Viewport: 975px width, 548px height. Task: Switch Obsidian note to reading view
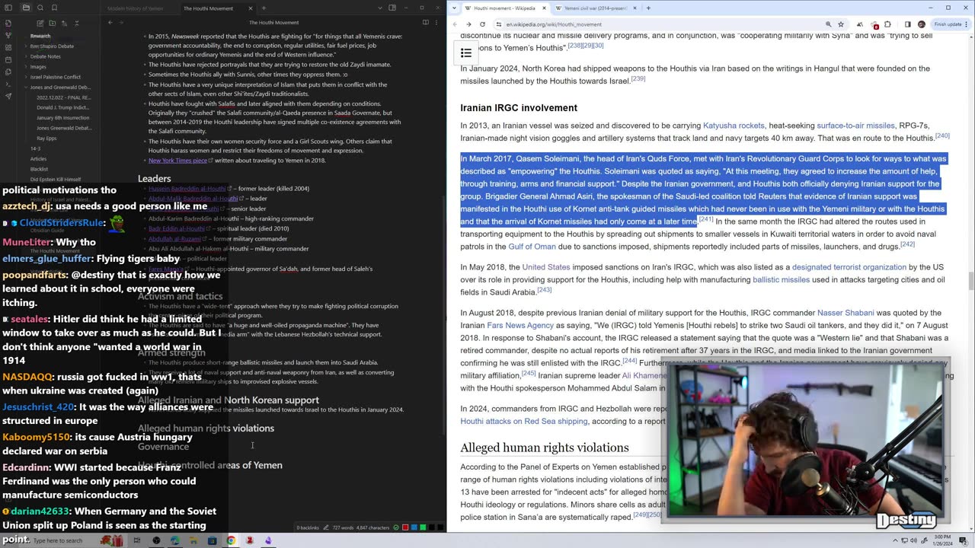(425, 23)
